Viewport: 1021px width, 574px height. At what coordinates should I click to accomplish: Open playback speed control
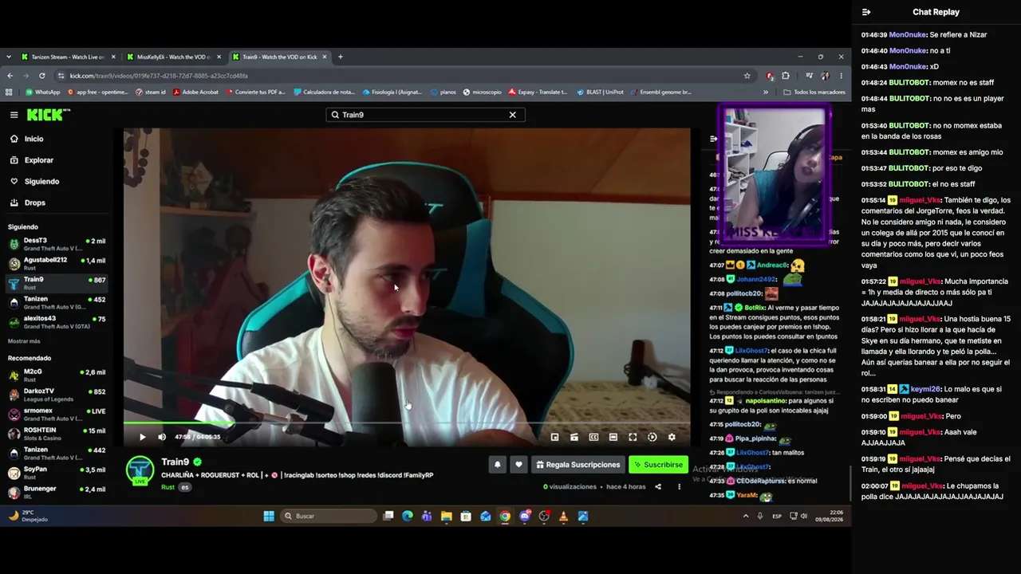(x=652, y=437)
